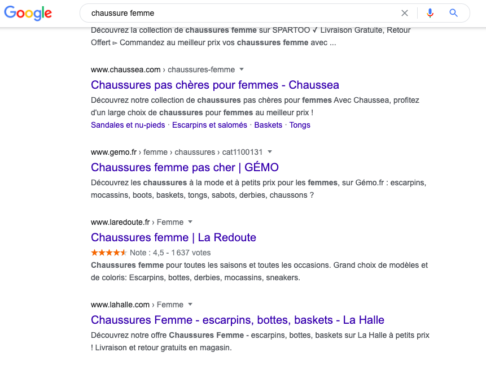
Task: Click the Google logo
Action: (28, 13)
